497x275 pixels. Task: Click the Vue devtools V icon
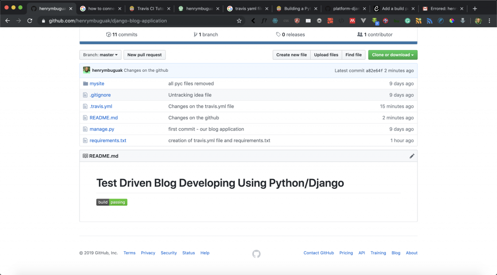pyautogui.click(x=363, y=20)
